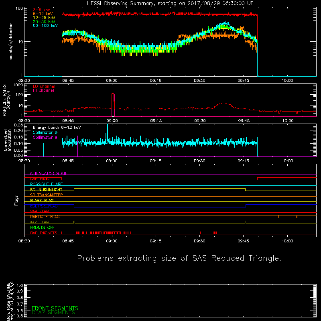The width and height of the screenshot is (321, 321).
Task: Click Energy band: 6-12 keV label
Action: pyautogui.click(x=57, y=128)
